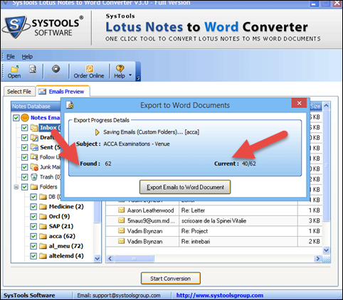Click the Open toolbar icon
This screenshot has width=343, height=300.
click(14, 69)
